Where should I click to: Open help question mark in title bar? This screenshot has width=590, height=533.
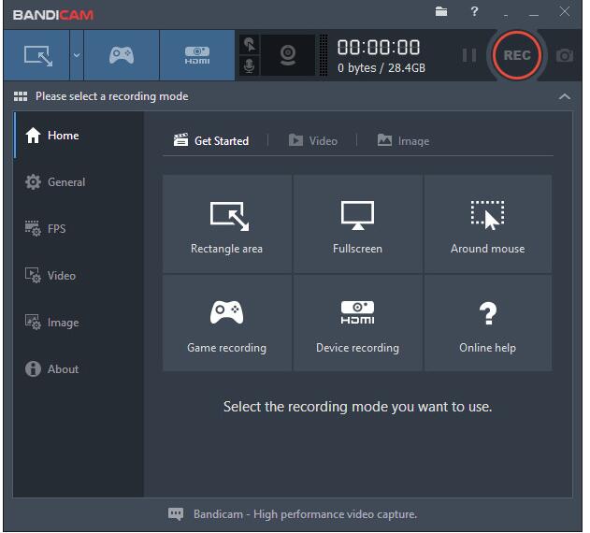474,11
